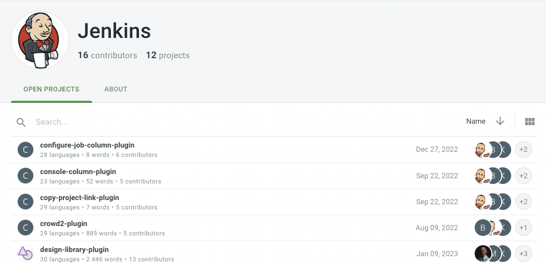Expand +3 contributors on design-library-plugin
The image size is (546, 265).
[523, 254]
